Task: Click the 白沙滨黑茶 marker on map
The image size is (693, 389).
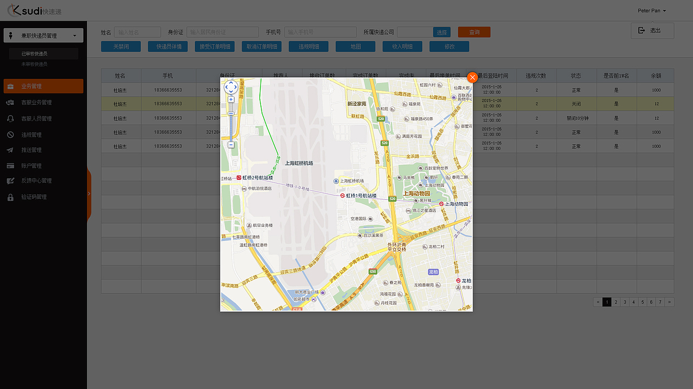Action: coord(359,236)
